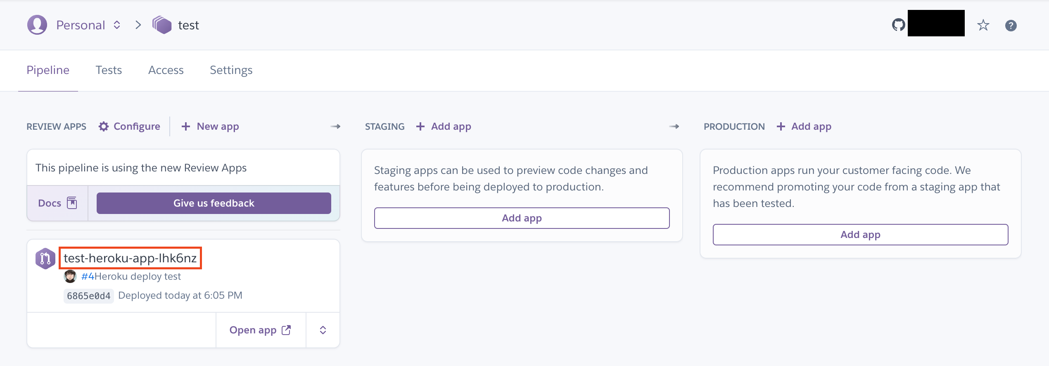The height and width of the screenshot is (366, 1049).
Task: Favorite this pipeline with the star icon
Action: pyautogui.click(x=983, y=25)
